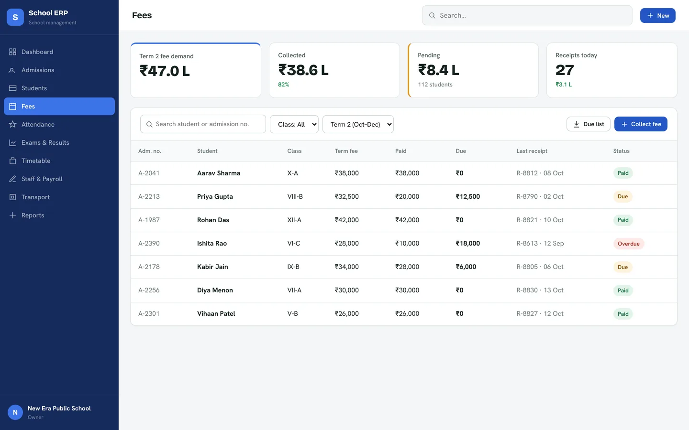Click the Adm. no. column header
The height and width of the screenshot is (430, 689).
(150, 151)
